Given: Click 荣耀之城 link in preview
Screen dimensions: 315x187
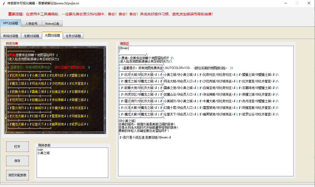Looking at the screenshot, I should 78,100.
